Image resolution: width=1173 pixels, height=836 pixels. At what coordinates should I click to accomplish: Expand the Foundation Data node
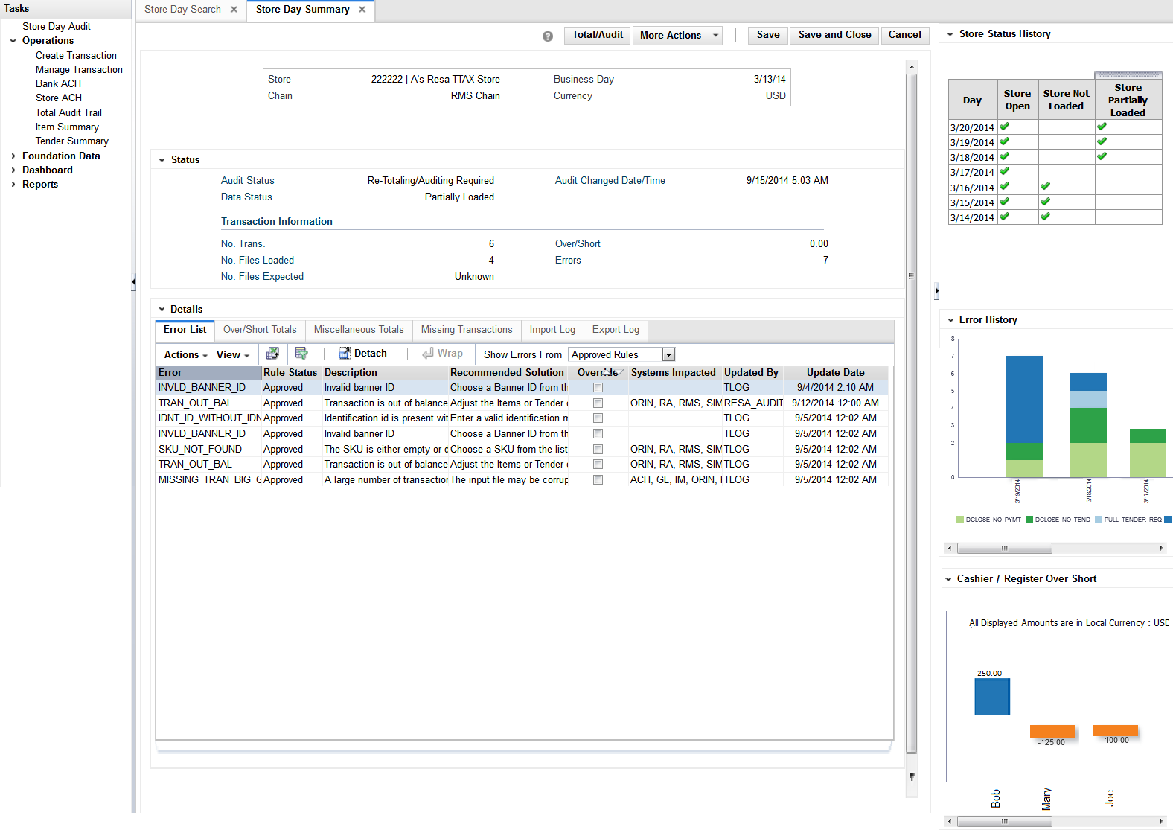tap(13, 156)
